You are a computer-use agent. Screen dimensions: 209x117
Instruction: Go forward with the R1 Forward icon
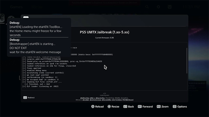pyautogui.click(x=140, y=106)
